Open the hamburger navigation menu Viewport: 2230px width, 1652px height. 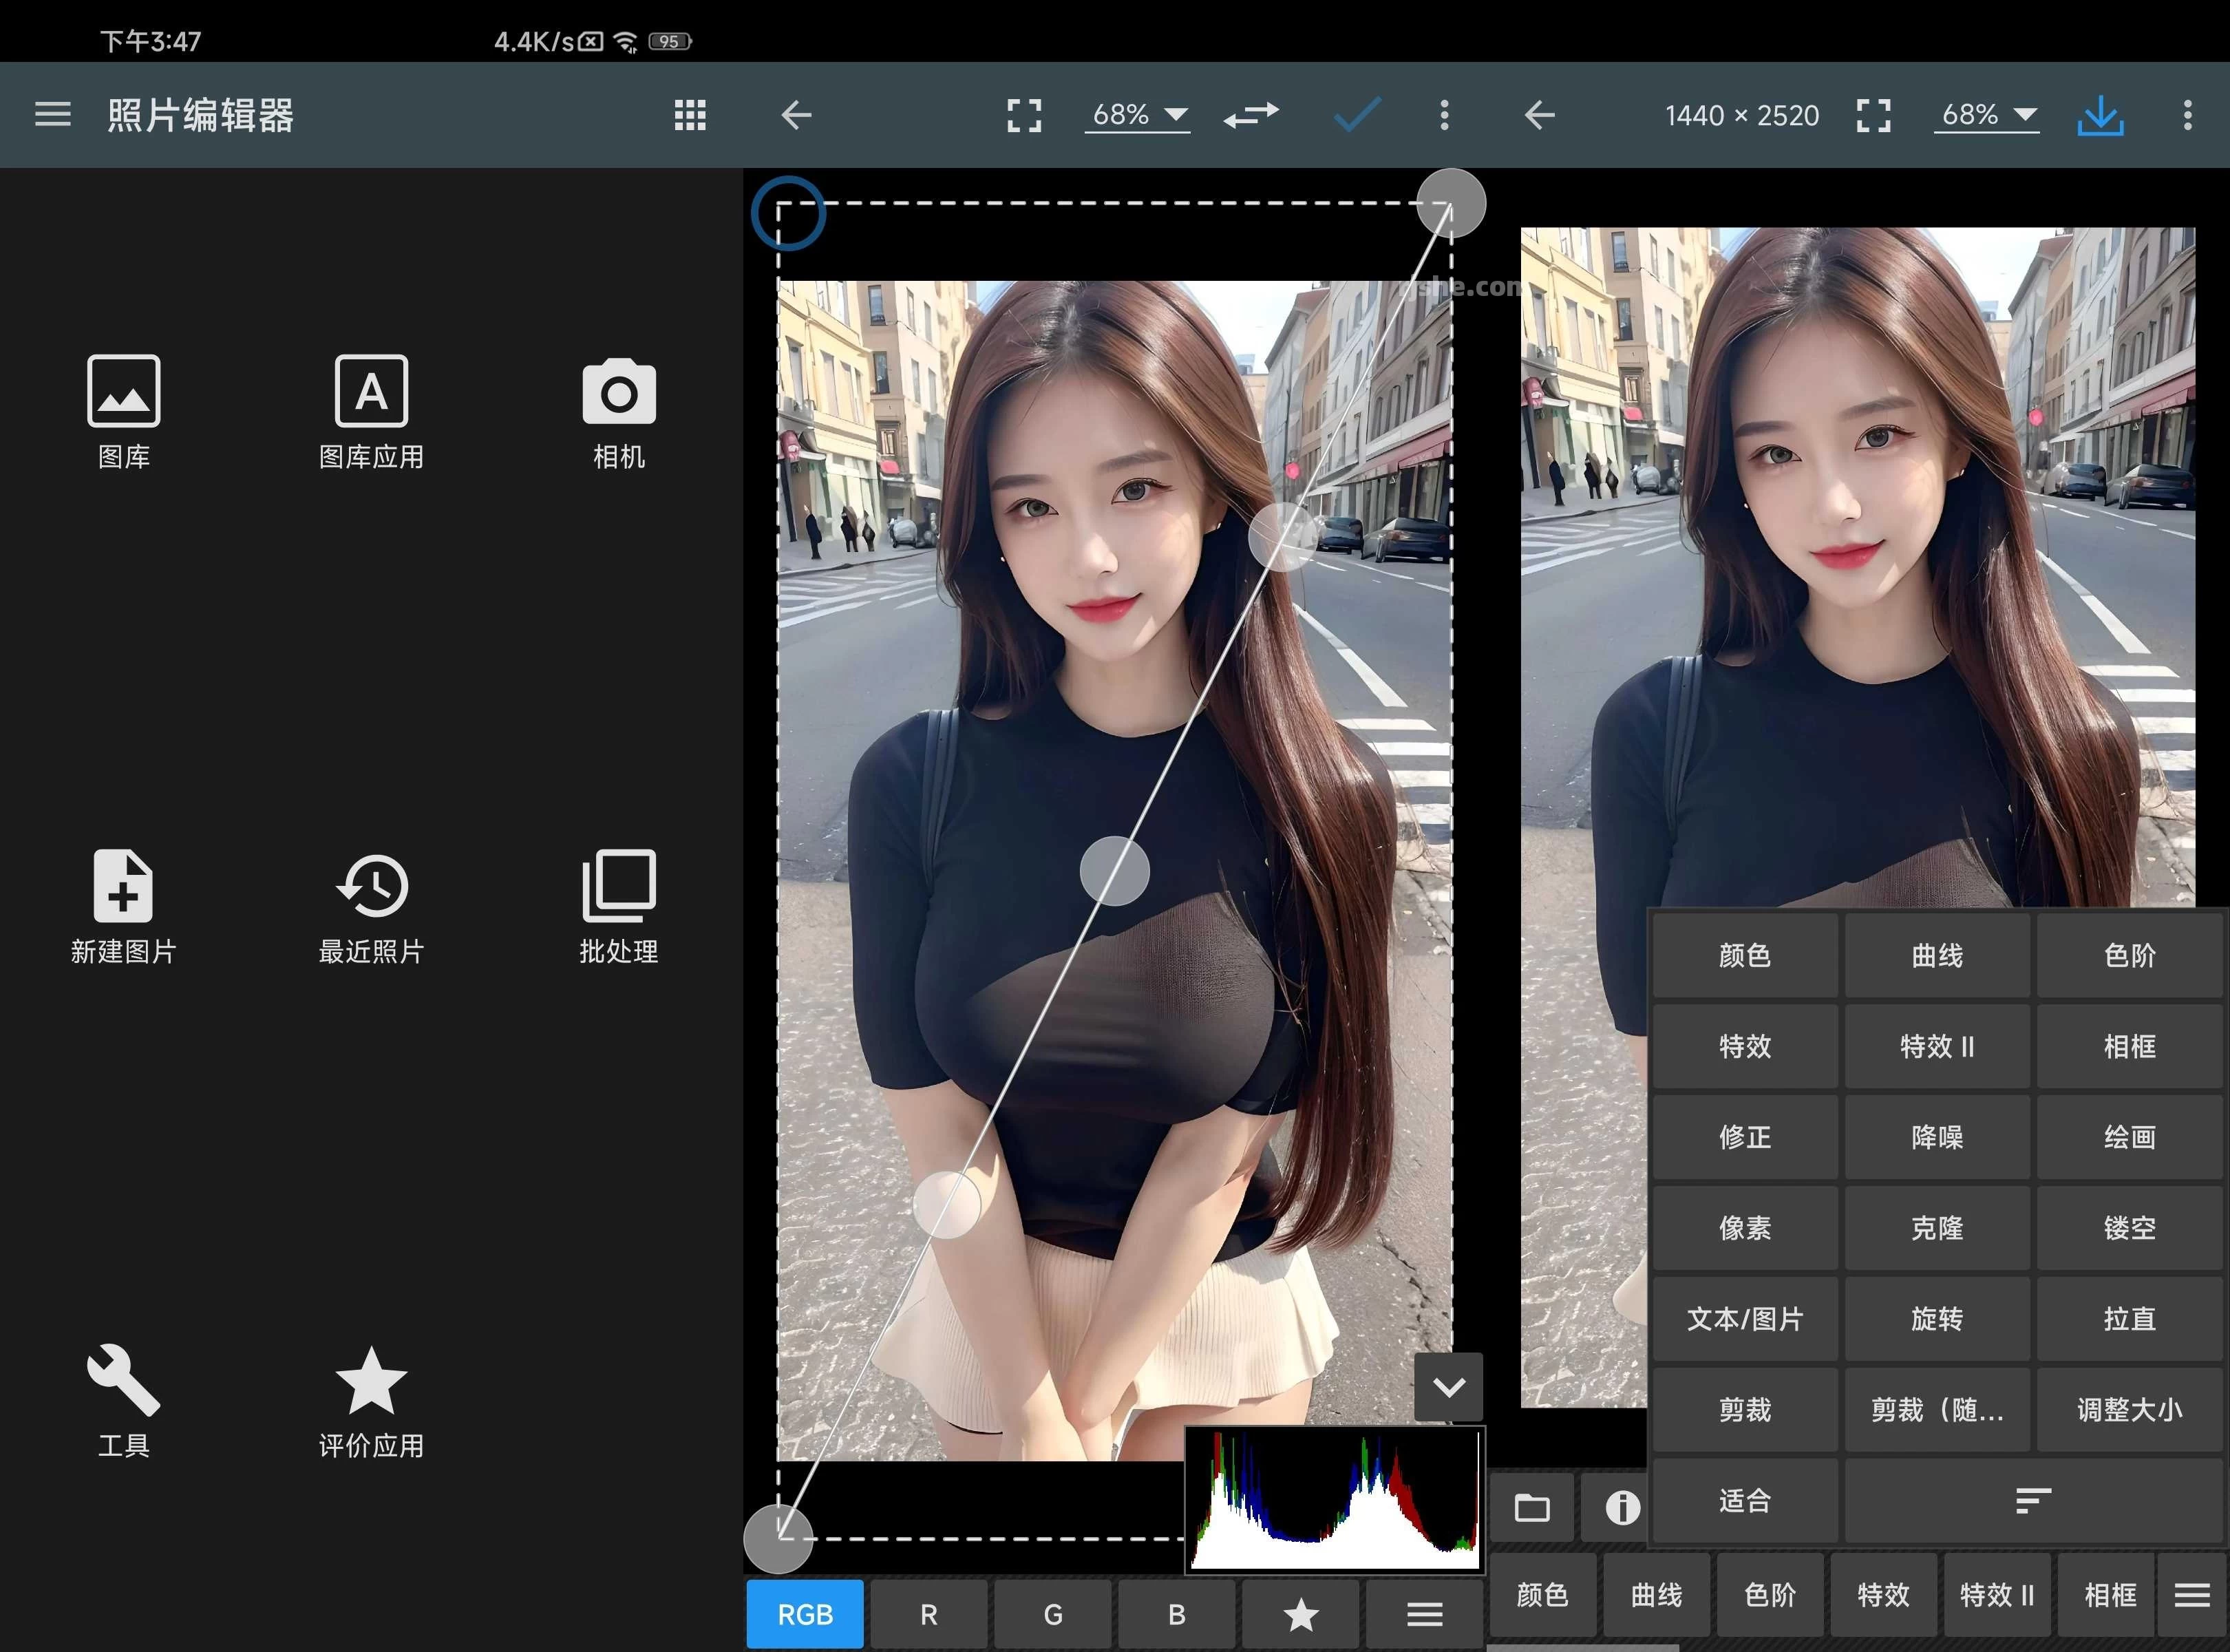click(x=52, y=115)
